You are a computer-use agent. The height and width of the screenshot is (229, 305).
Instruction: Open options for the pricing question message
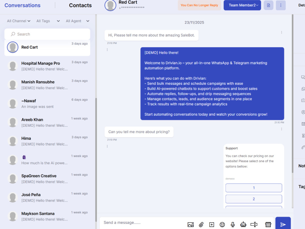coord(282,129)
